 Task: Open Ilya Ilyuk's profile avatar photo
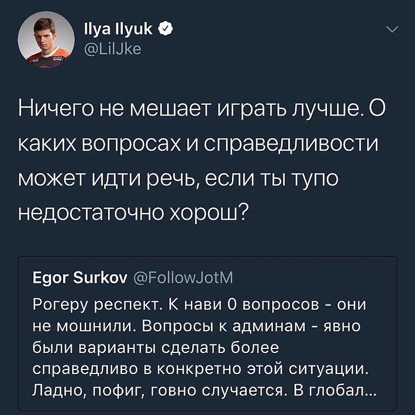click(x=46, y=39)
